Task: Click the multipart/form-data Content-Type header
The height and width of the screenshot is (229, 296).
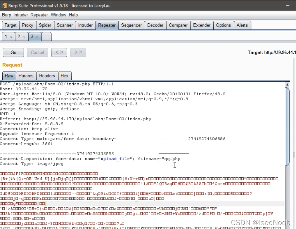Action: pos(113,139)
